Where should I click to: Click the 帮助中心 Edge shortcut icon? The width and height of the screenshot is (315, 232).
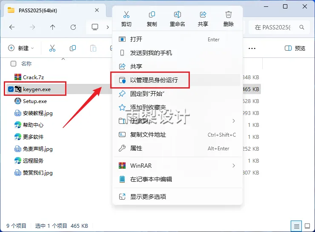click(x=18, y=125)
